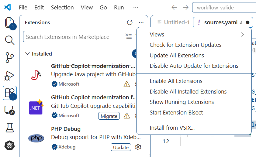The height and width of the screenshot is (157, 256).
Task: Click warning icon on .NET modernization extension
Action: pyautogui.click(x=127, y=116)
